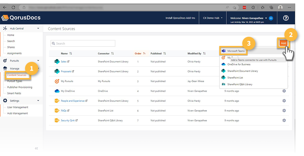
Task: Select SharePoint Document Library connector option
Action: tap(243, 71)
